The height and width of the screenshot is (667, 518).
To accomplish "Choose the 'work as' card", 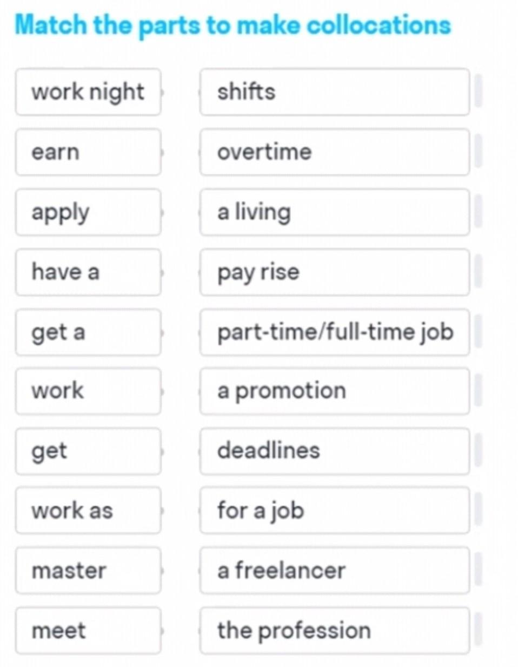I will pyautogui.click(x=88, y=511).
